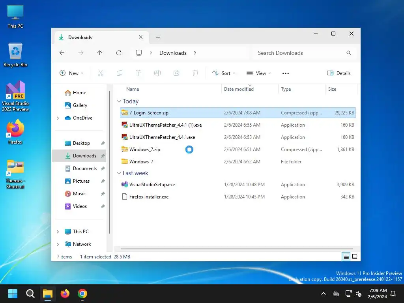
Task: Click the navigation pane vertical scrollbar
Action: click(x=110, y=162)
